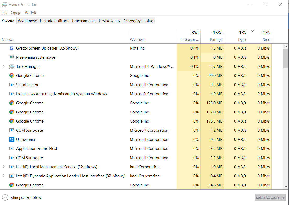Click the Application Frame Host icon
This screenshot has width=289, height=205.
(11, 148)
